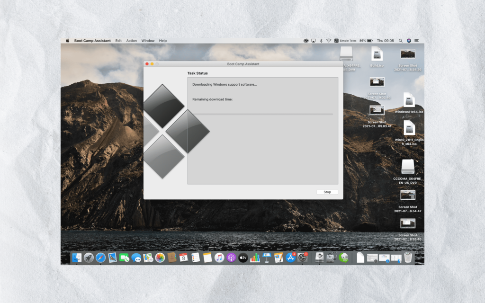Open Calendar icon showing 8
Screen dimensions: 485x303
(x=183, y=258)
